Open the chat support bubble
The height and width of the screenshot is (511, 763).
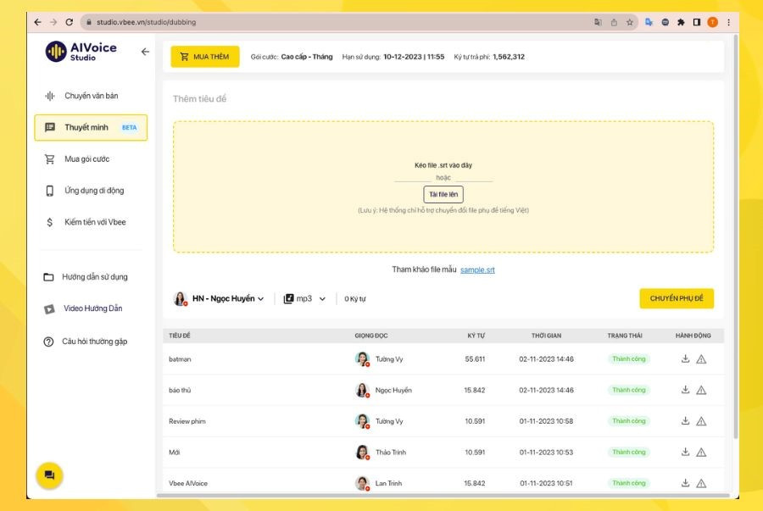pyautogui.click(x=49, y=475)
